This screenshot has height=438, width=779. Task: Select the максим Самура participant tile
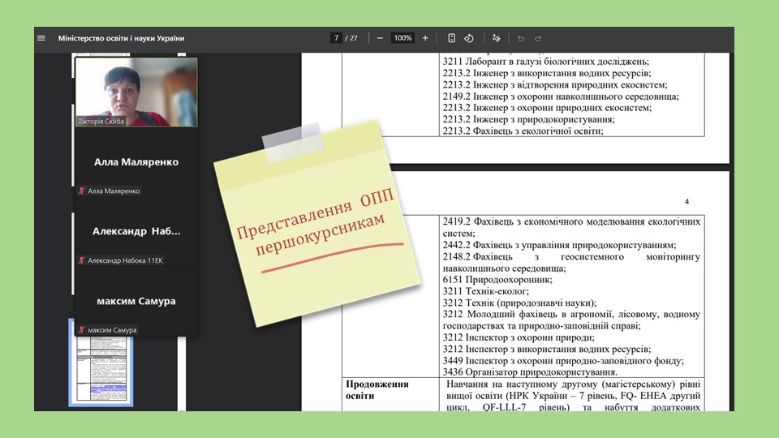pos(136,301)
